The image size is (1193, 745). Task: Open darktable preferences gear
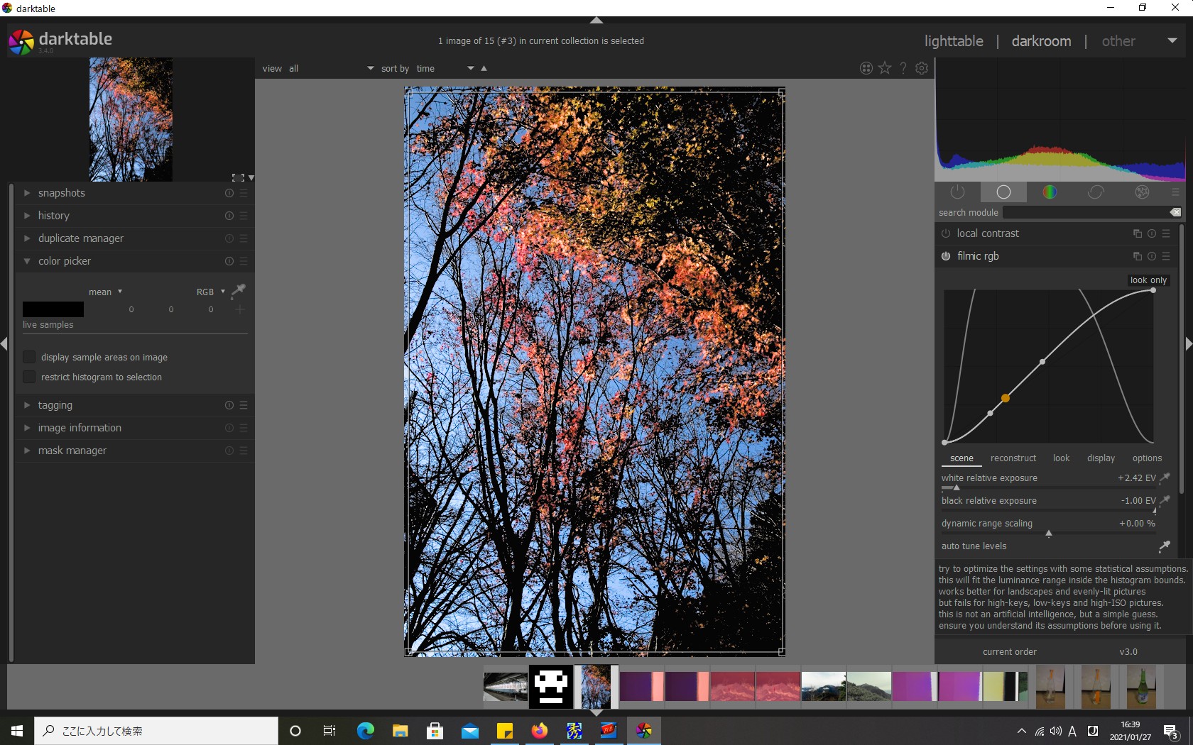click(x=922, y=68)
